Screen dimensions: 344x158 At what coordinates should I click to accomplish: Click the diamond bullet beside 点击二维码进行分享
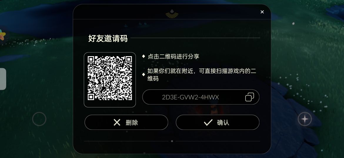[143, 56]
